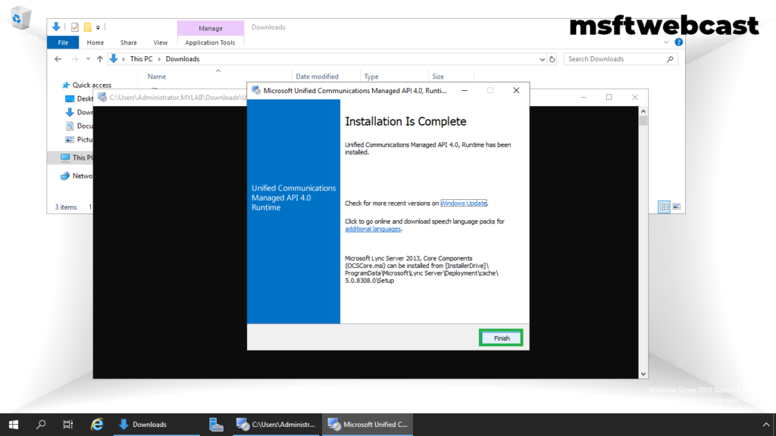Close the installer dialog
Screen dimensions: 776x436
[516, 91]
